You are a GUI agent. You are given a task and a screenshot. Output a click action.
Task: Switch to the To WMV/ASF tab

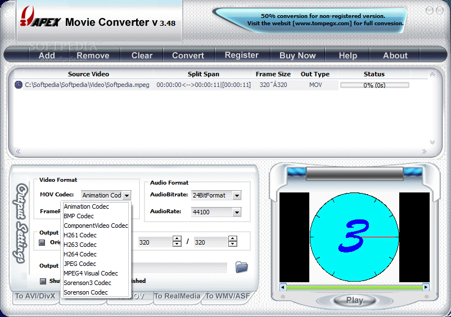click(x=227, y=297)
